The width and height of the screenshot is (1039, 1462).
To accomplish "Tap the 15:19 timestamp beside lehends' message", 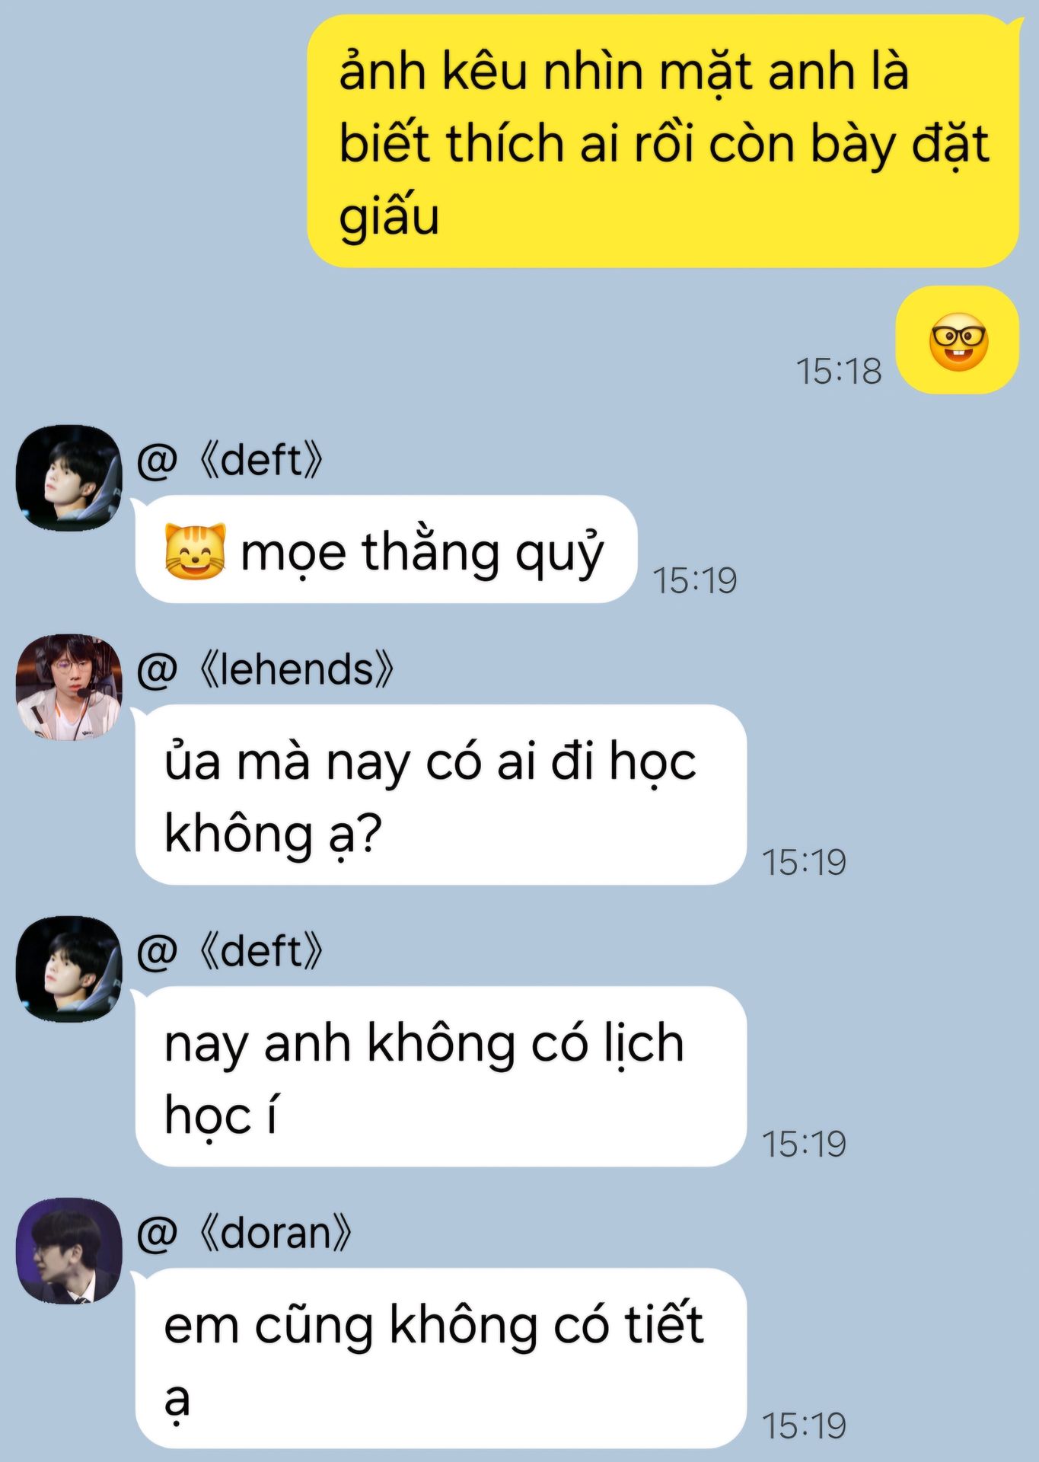I will 804,863.
